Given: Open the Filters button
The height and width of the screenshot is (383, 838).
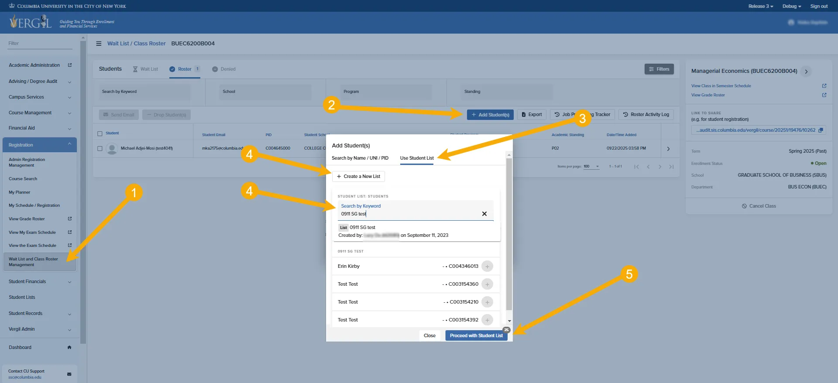Looking at the screenshot, I should (659, 69).
